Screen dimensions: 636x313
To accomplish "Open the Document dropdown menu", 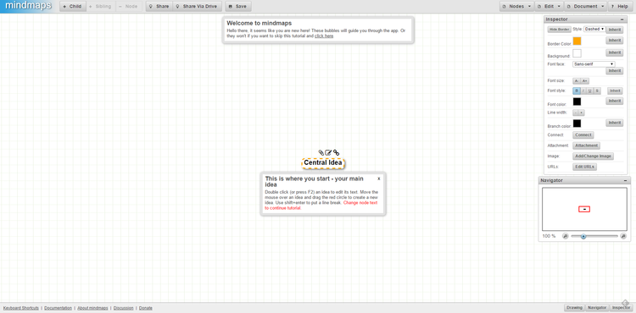I will click(585, 7).
